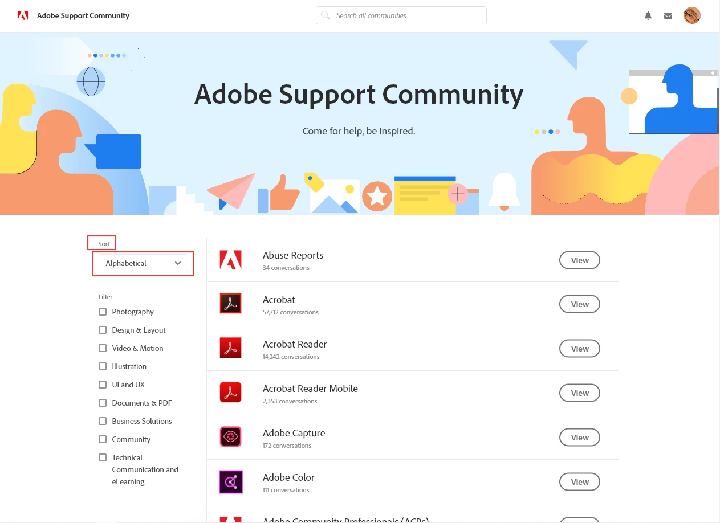Click 'Come for help, be inspired.' tagline
Viewport: 720px width, 523px height.
[x=359, y=131]
